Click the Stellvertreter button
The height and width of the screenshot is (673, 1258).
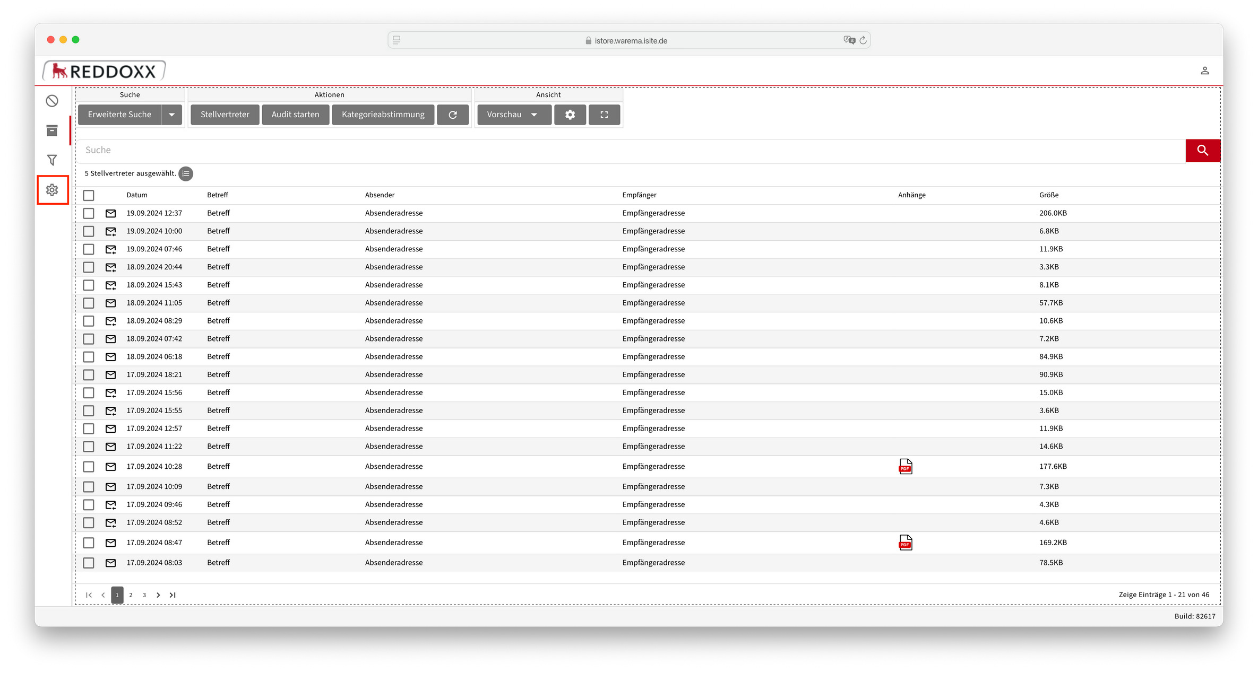(225, 115)
